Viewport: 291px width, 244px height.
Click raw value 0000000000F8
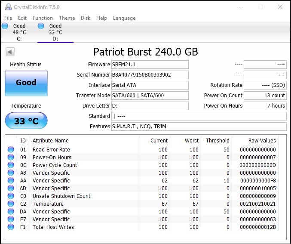[x=258, y=180]
